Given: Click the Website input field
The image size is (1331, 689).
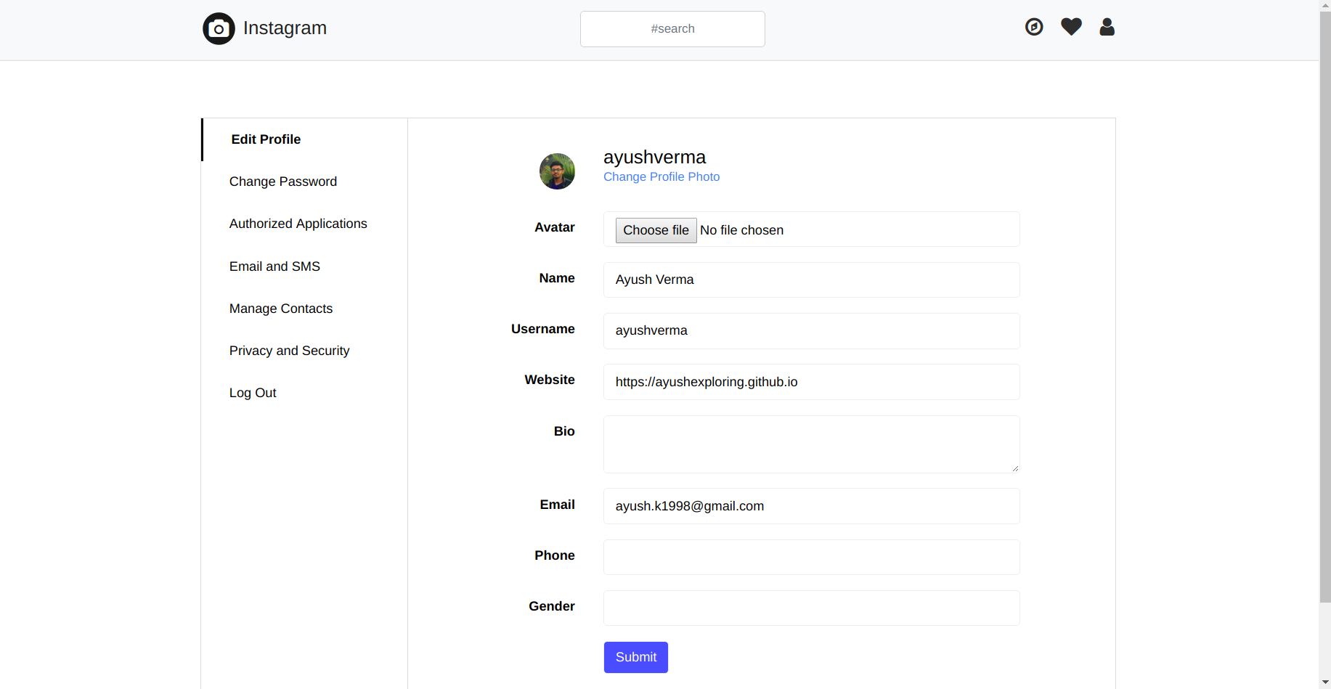Looking at the screenshot, I should coord(812,382).
